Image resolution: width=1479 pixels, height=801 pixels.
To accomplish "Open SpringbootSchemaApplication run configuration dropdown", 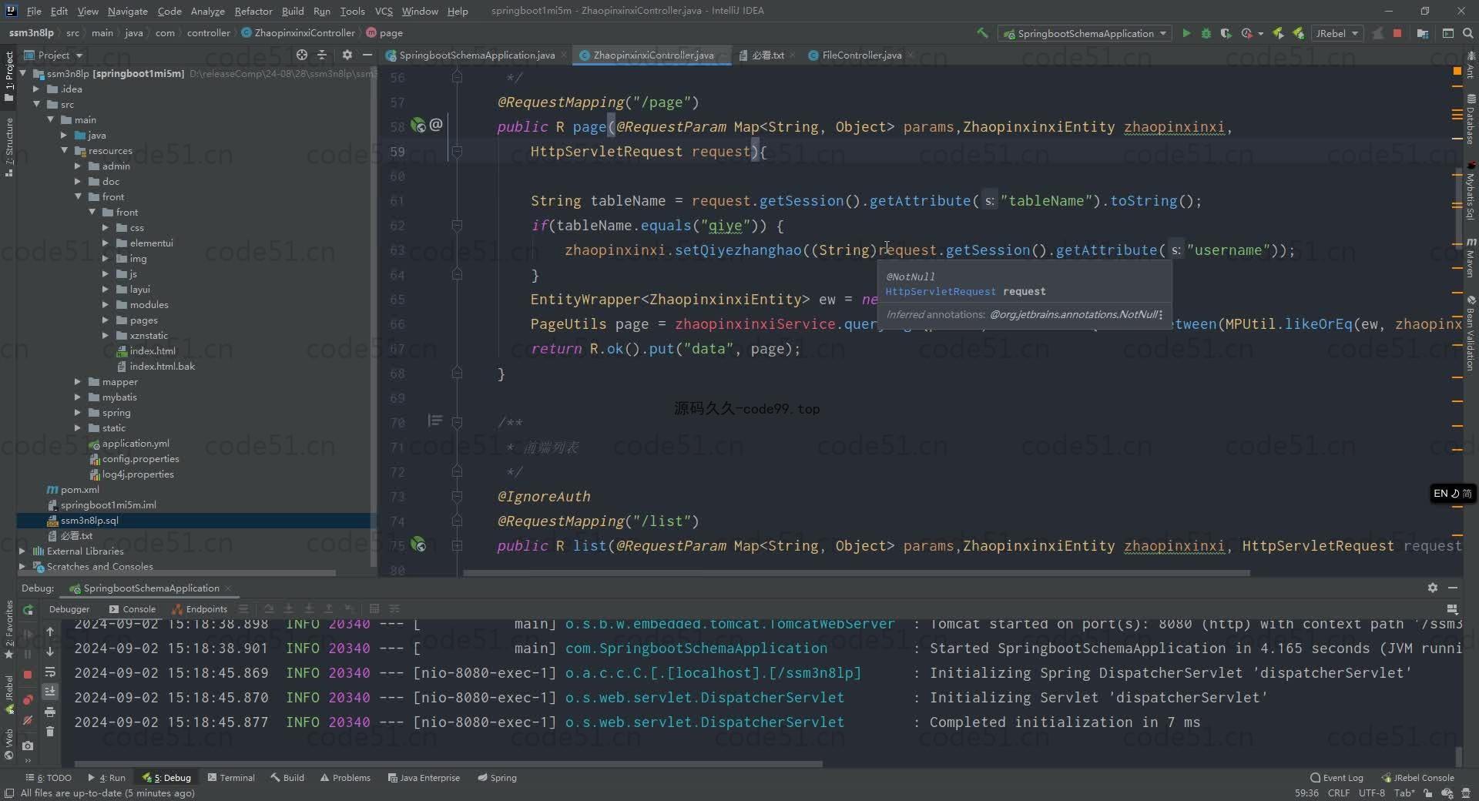I will coord(1085,33).
